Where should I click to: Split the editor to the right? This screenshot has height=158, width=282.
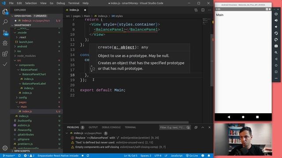tap(203, 10)
